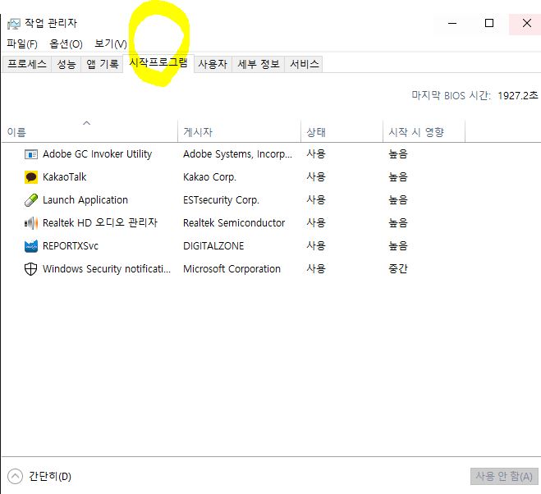Open the 옵션(O) menu

pyautogui.click(x=66, y=43)
